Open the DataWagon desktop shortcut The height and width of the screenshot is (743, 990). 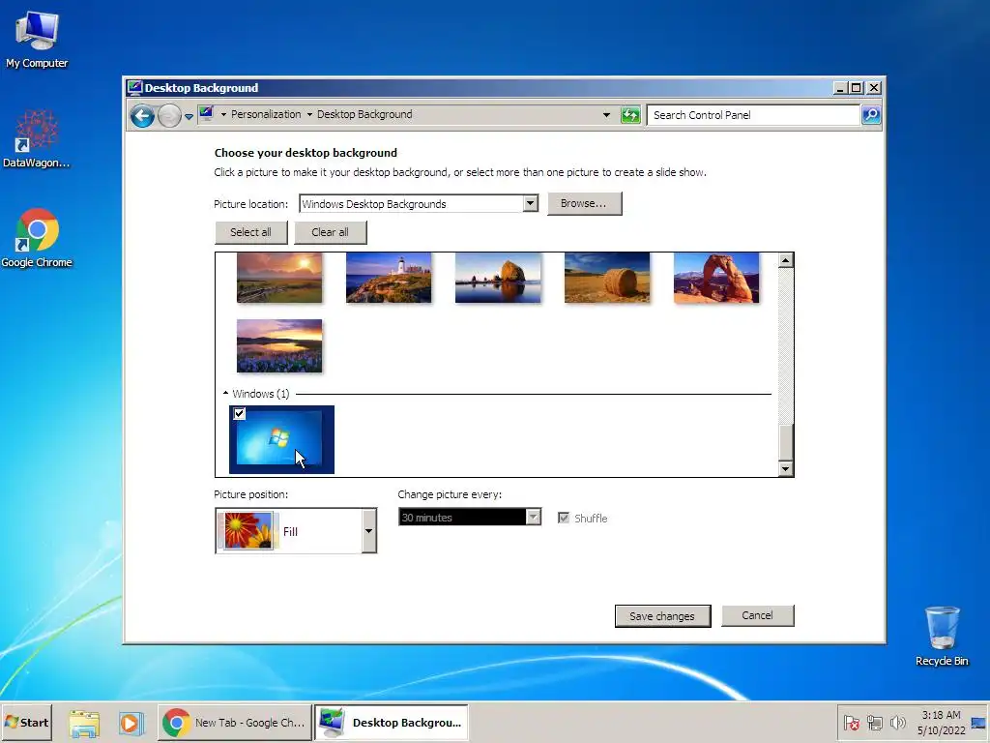point(37,139)
